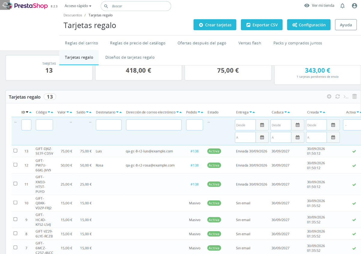Click the ID filter input
The width and height of the screenshot is (361, 254).
(x=26, y=125)
